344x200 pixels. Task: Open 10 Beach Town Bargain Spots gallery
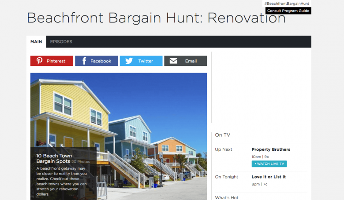tap(54, 159)
